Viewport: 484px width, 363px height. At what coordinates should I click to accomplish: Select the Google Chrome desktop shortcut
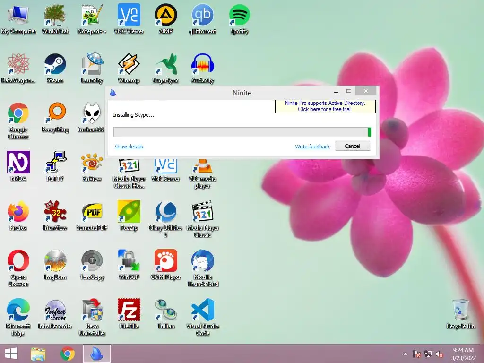(x=18, y=121)
